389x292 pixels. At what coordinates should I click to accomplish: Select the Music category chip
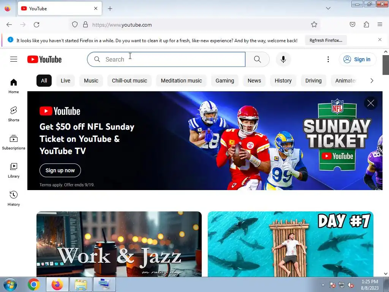point(91,81)
